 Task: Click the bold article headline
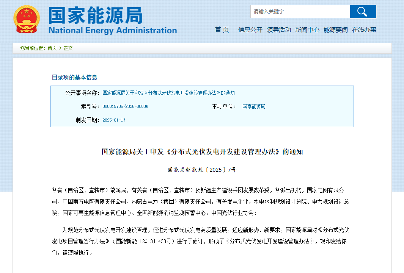click(202, 152)
